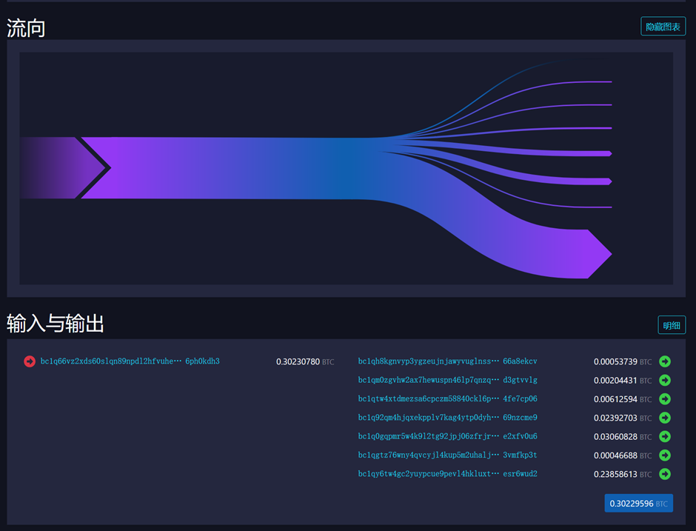Open output address bc1qh8kgnvyp3 ending 66a8ekcv
Screen dimensions: 696x531
coord(447,361)
